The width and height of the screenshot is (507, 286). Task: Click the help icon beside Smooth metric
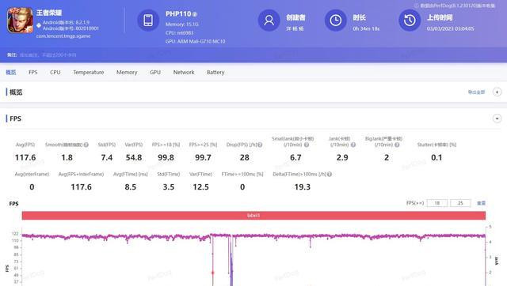pyautogui.click(x=86, y=145)
